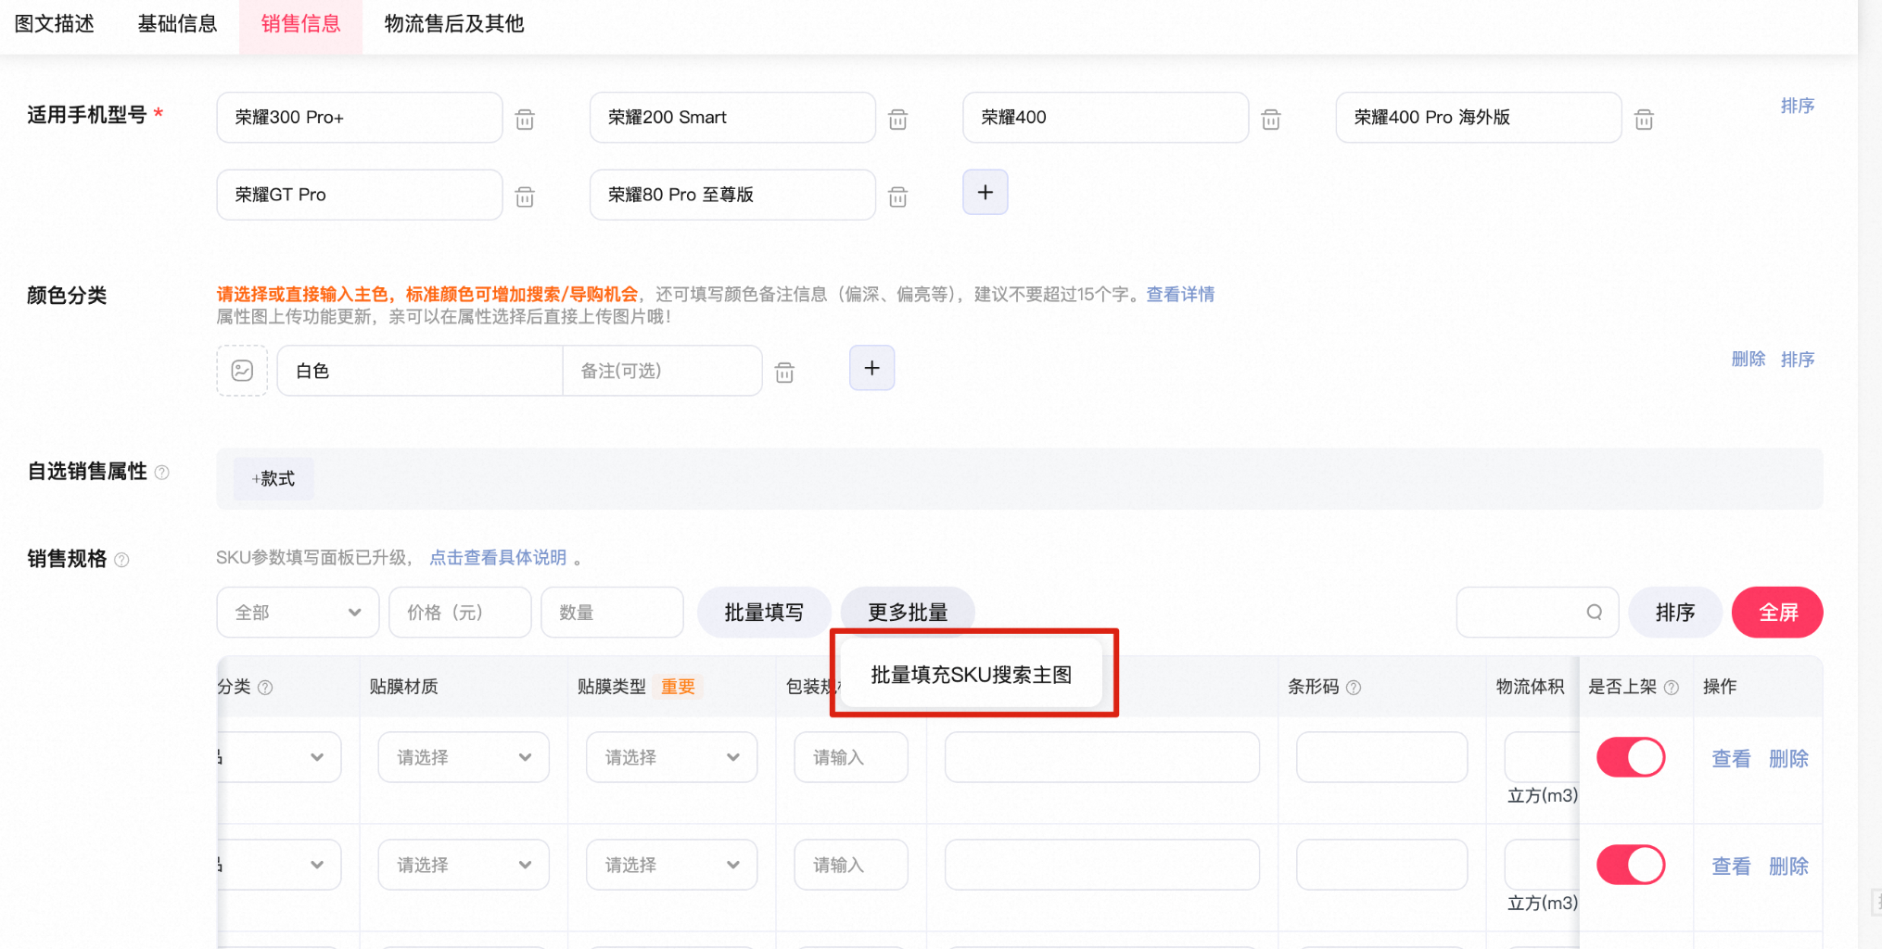This screenshot has width=1882, height=949.
Task: Open the 全部 filter dropdown
Action: [298, 613]
